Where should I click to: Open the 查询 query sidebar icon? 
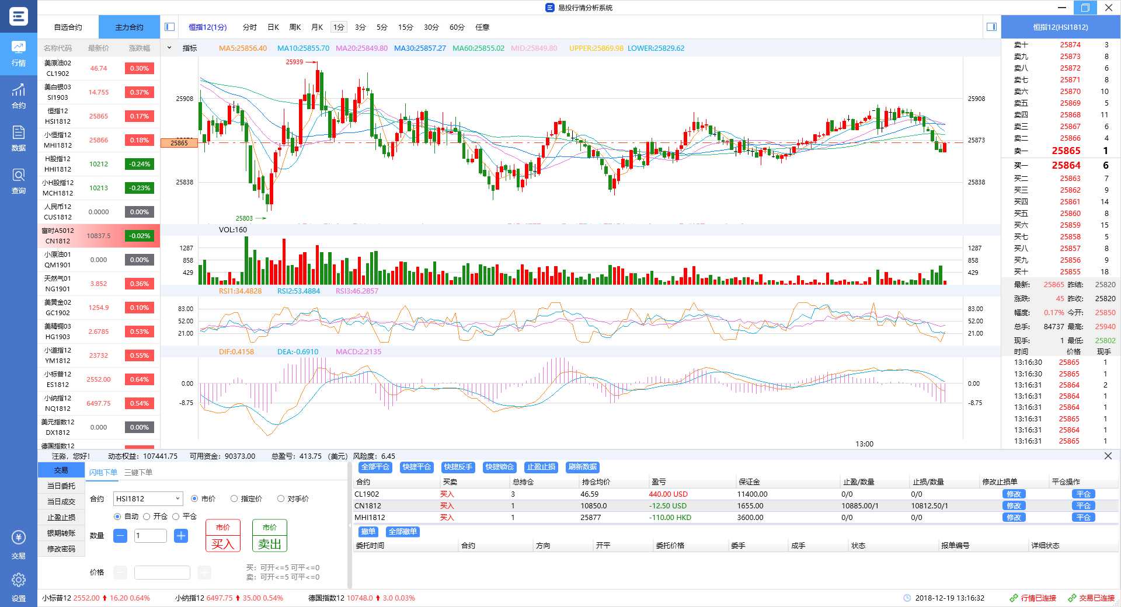(19, 181)
